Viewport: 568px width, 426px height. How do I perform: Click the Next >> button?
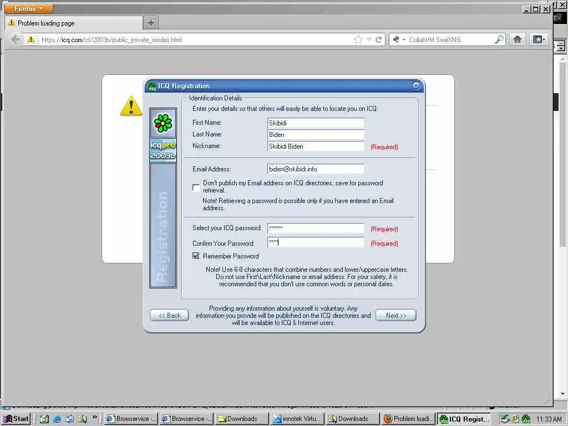396,315
